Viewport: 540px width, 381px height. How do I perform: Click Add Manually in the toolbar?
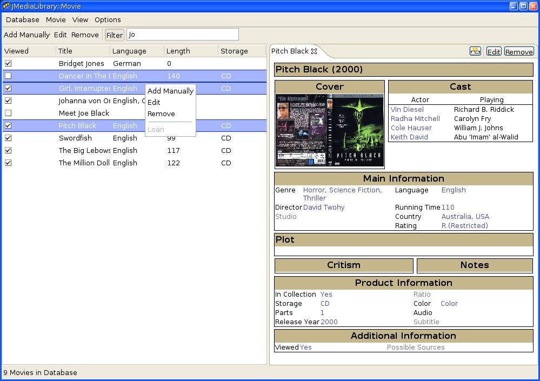click(x=26, y=35)
